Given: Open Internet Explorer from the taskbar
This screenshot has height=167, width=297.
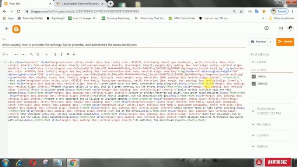Looking at the screenshot, I should 19,163.
